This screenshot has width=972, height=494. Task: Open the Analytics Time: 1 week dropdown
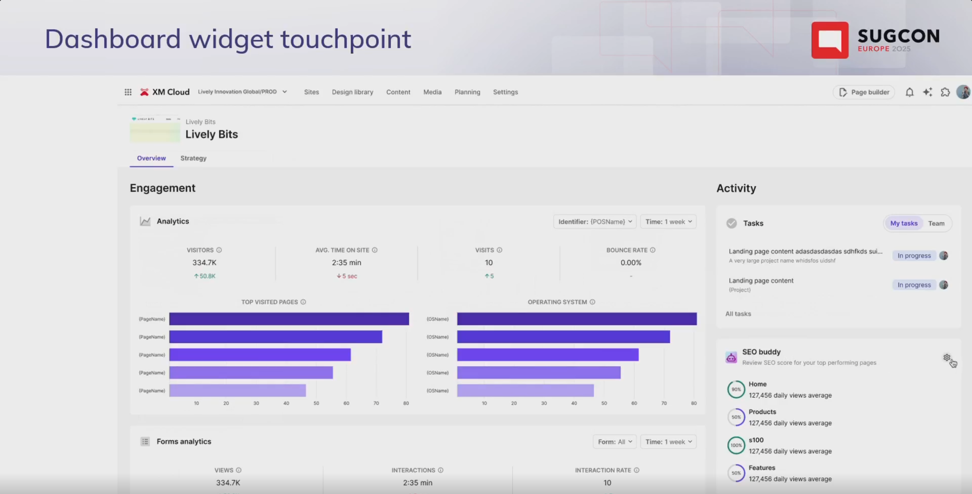(668, 222)
